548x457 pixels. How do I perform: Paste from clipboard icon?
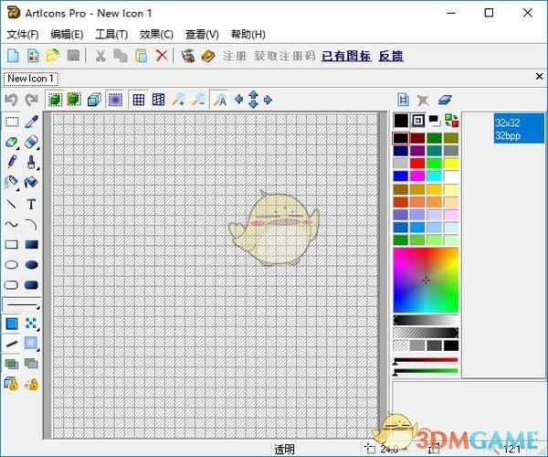point(142,56)
